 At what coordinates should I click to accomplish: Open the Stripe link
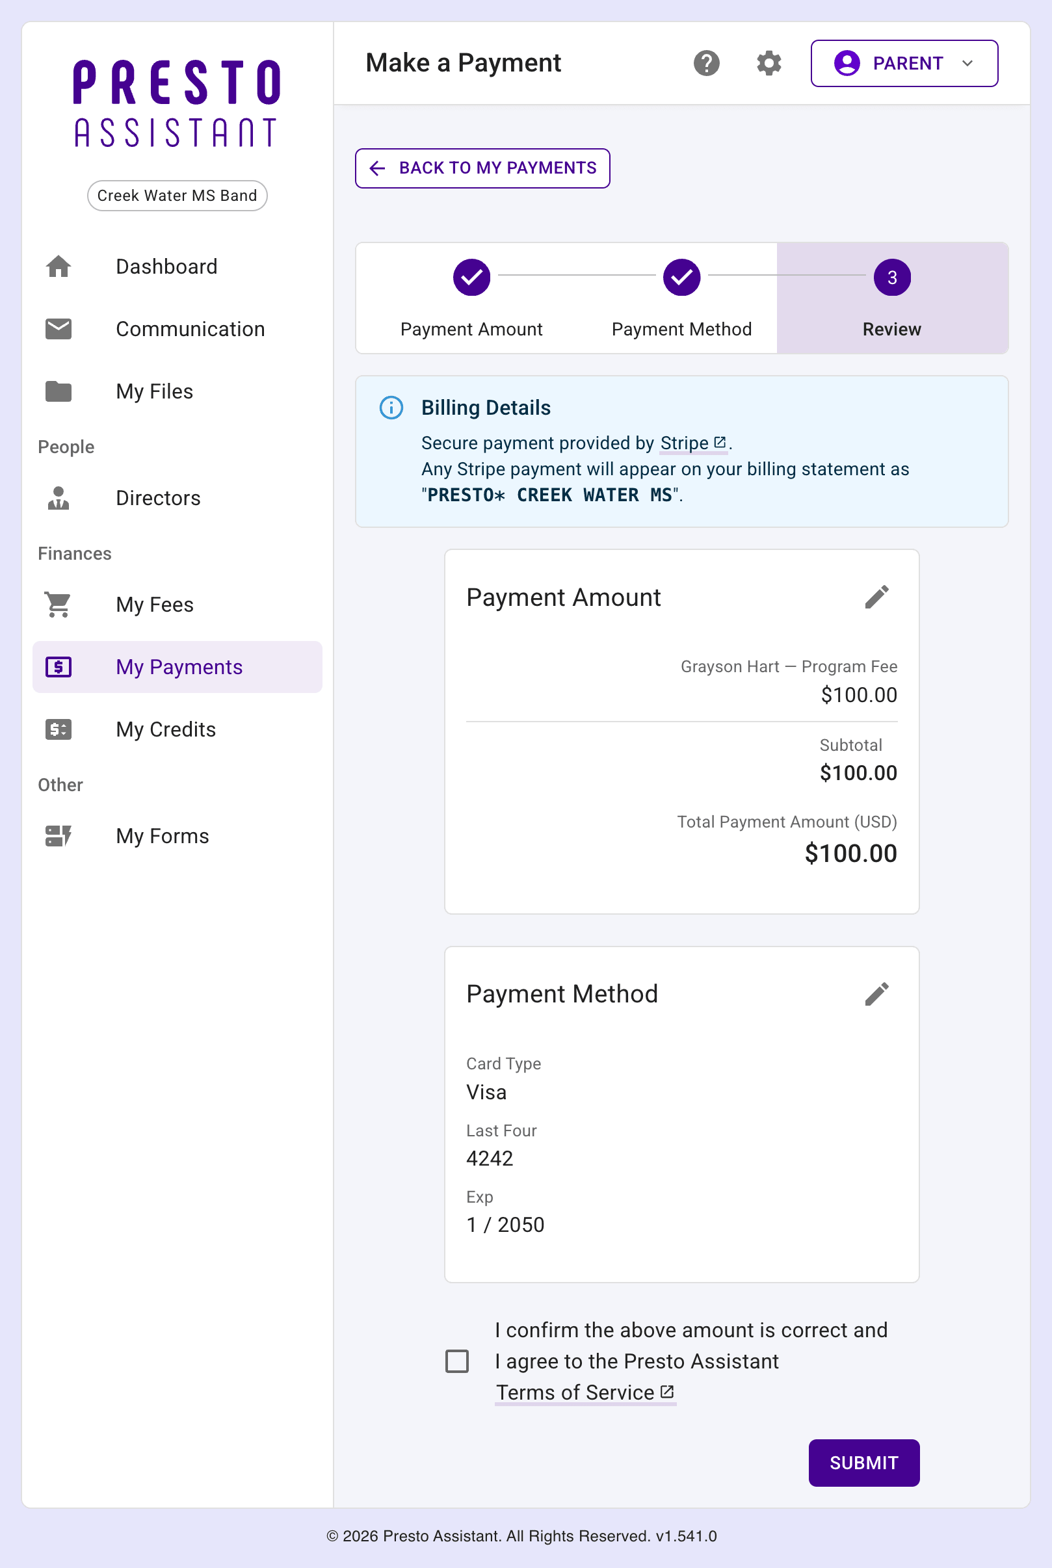pyautogui.click(x=693, y=443)
